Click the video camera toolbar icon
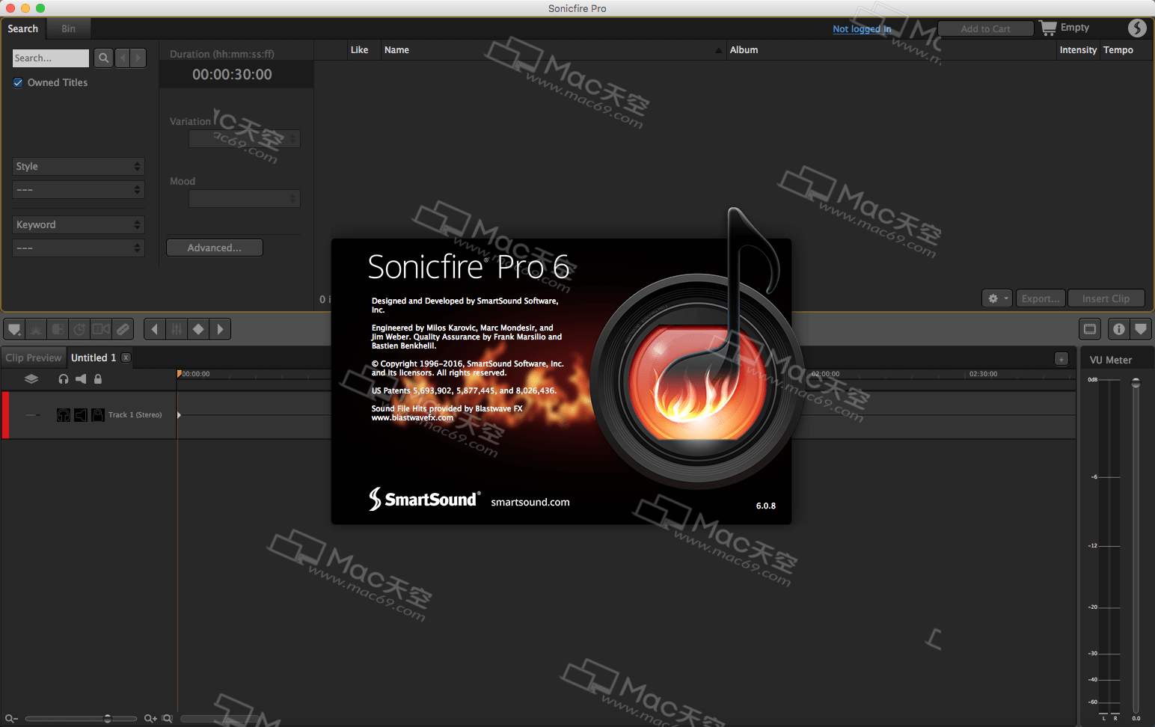The height and width of the screenshot is (727, 1155). pyautogui.click(x=101, y=329)
